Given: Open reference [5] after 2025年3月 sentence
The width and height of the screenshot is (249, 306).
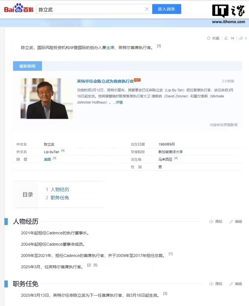Looking at the screenshot, I should click(95, 265).
